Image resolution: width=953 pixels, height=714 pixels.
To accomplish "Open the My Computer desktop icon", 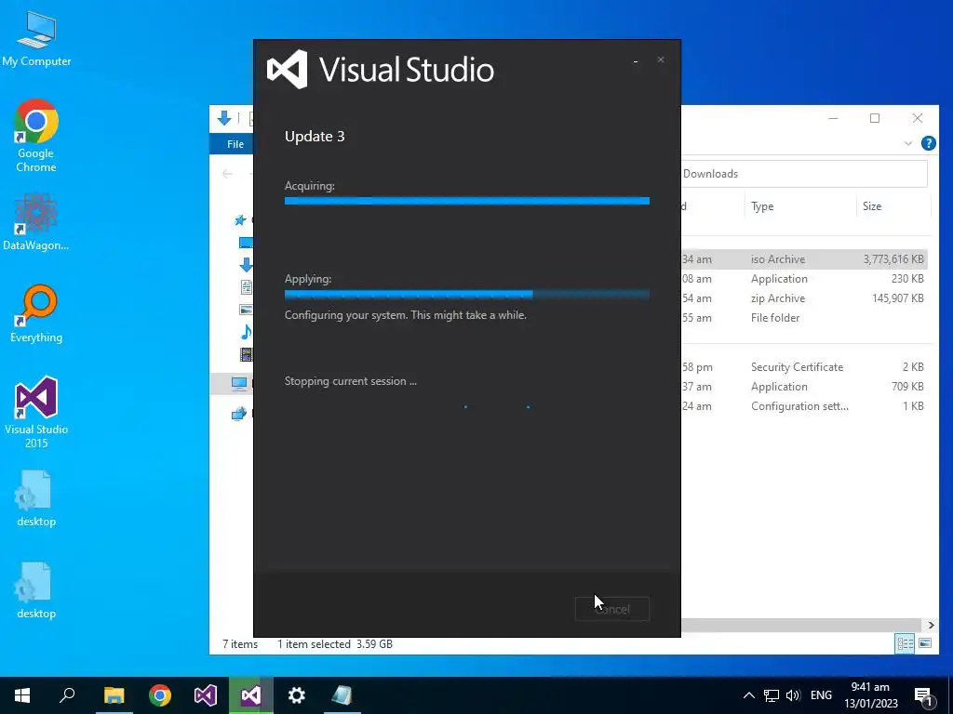I will [36, 39].
